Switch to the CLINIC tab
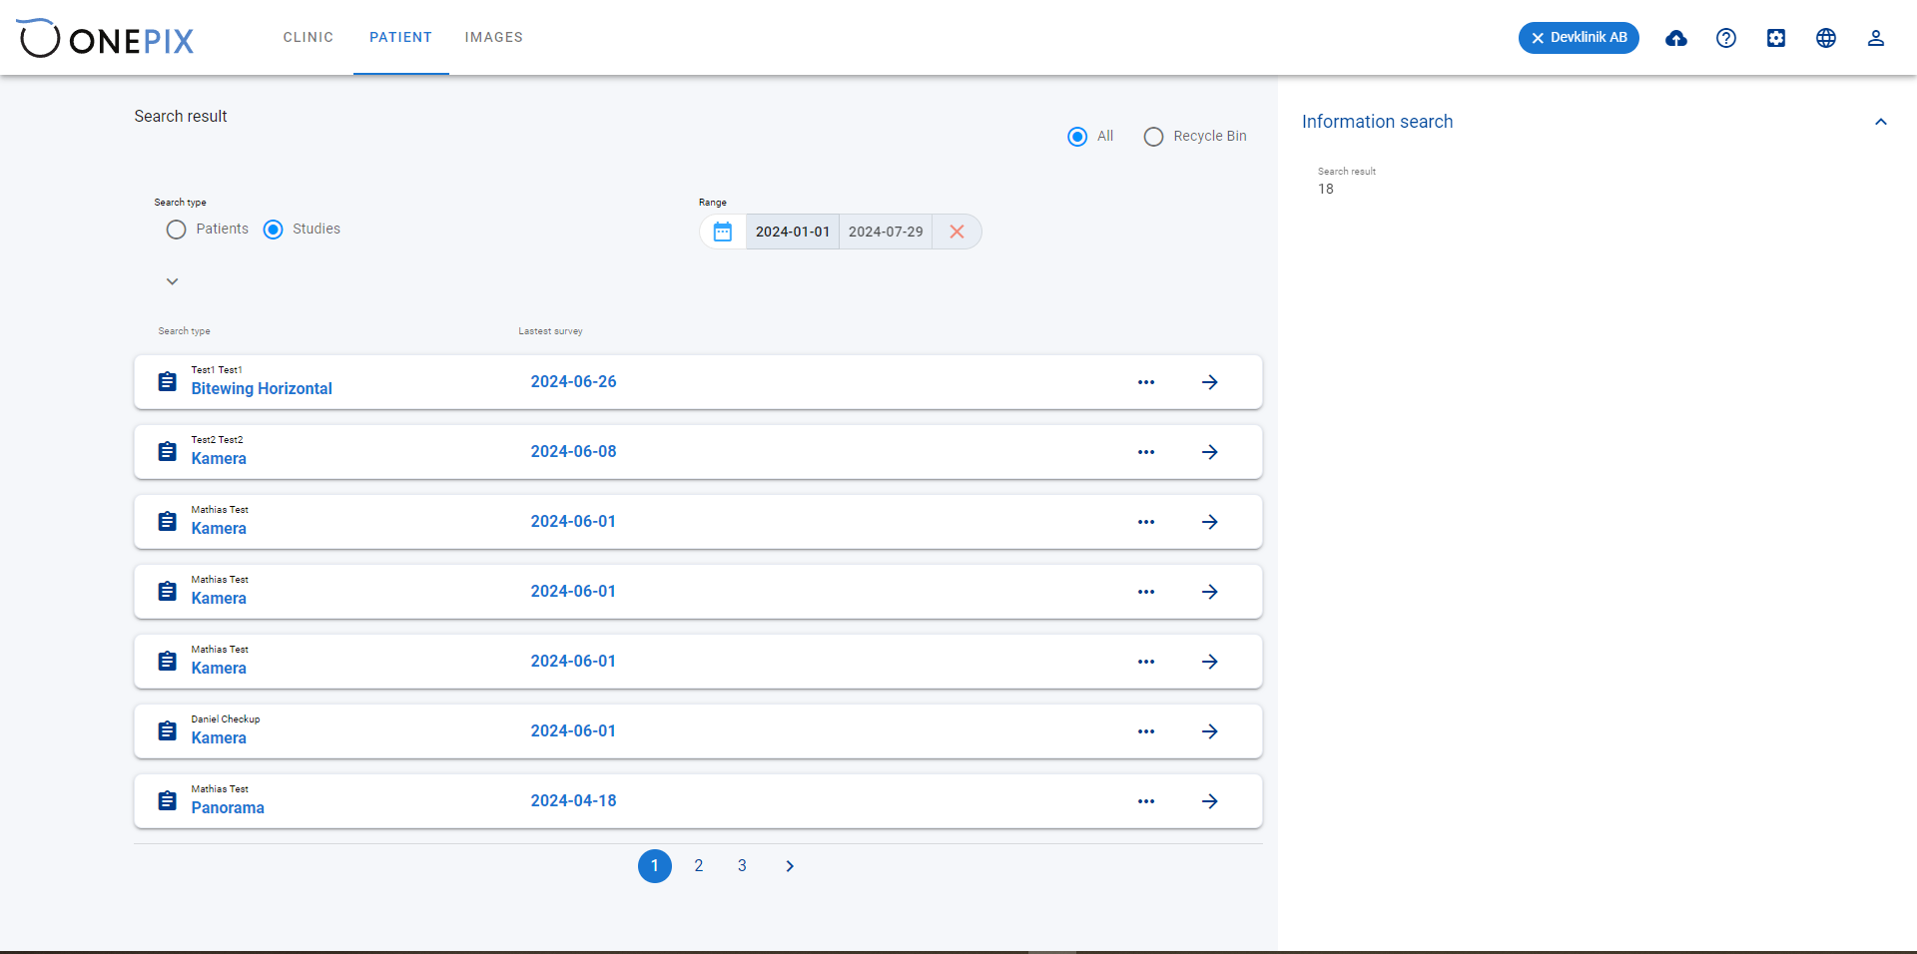Screen dimensions: 1917x954 [x=309, y=37]
